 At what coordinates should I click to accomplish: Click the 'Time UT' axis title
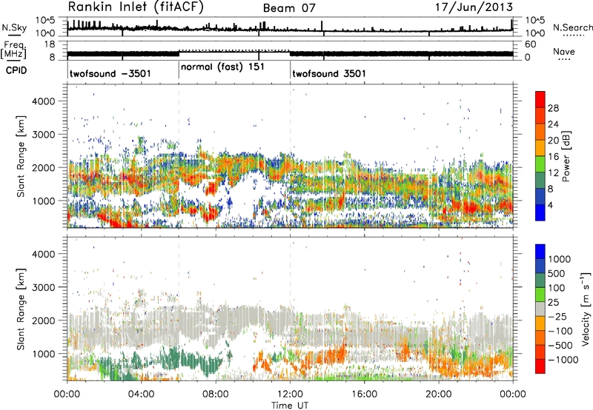coord(290,406)
